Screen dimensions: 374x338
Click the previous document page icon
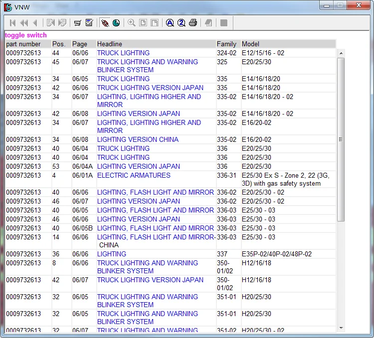point(51,23)
